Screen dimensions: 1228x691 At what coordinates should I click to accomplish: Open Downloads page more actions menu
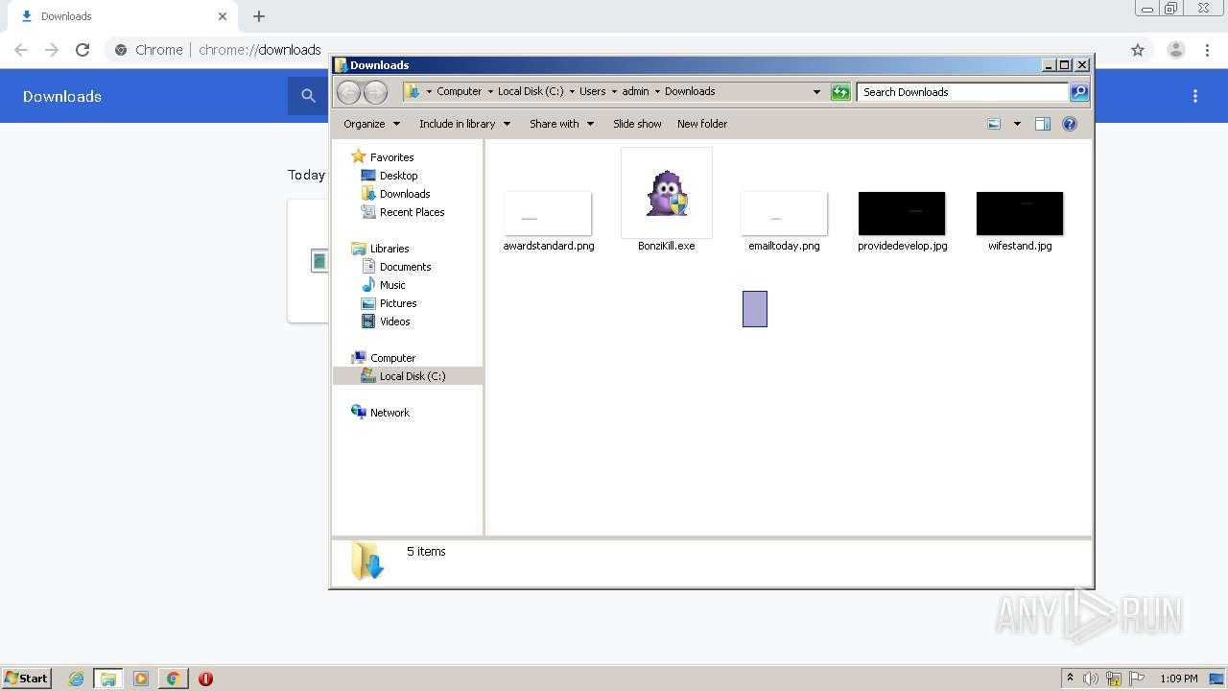[x=1195, y=96]
